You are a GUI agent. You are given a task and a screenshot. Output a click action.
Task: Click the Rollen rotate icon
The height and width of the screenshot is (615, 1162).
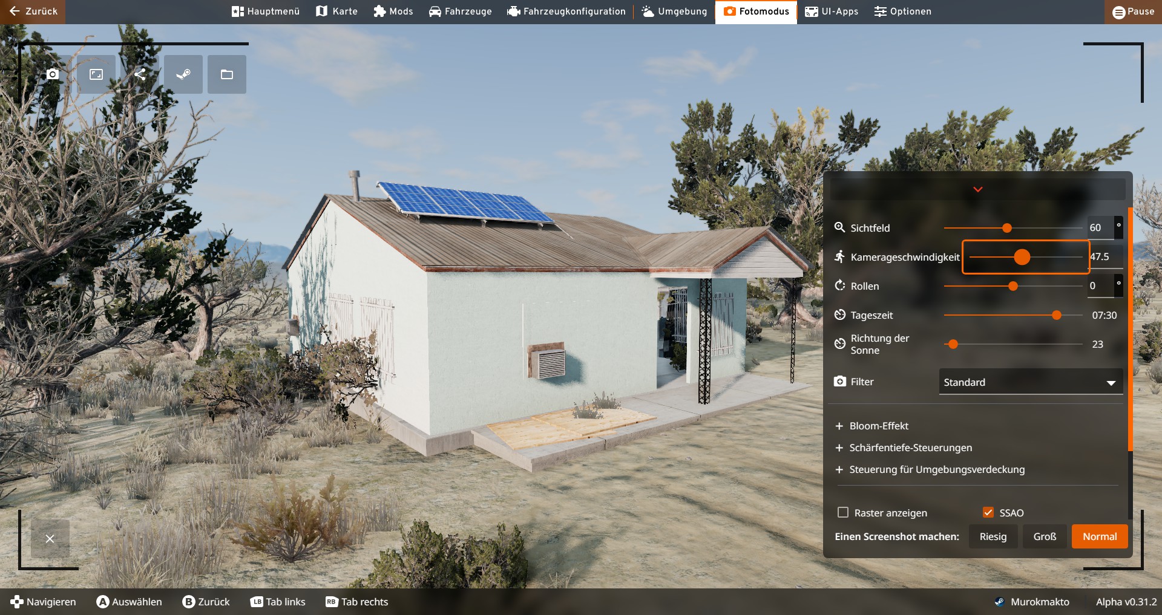pyautogui.click(x=839, y=285)
